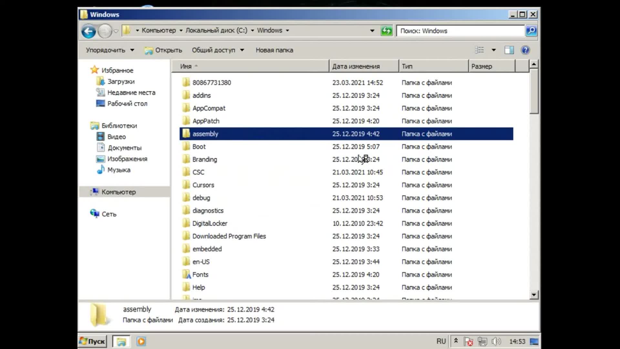This screenshot has width=620, height=349.
Task: Expand the view options dropdown arrow
Action: pos(494,50)
